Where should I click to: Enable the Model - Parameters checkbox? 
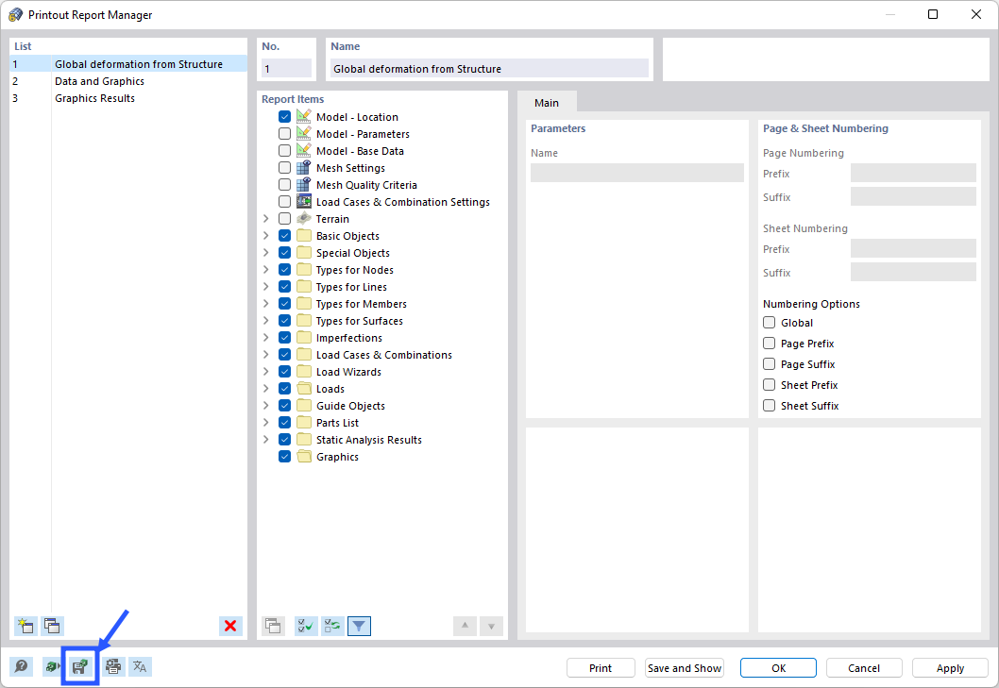[284, 133]
